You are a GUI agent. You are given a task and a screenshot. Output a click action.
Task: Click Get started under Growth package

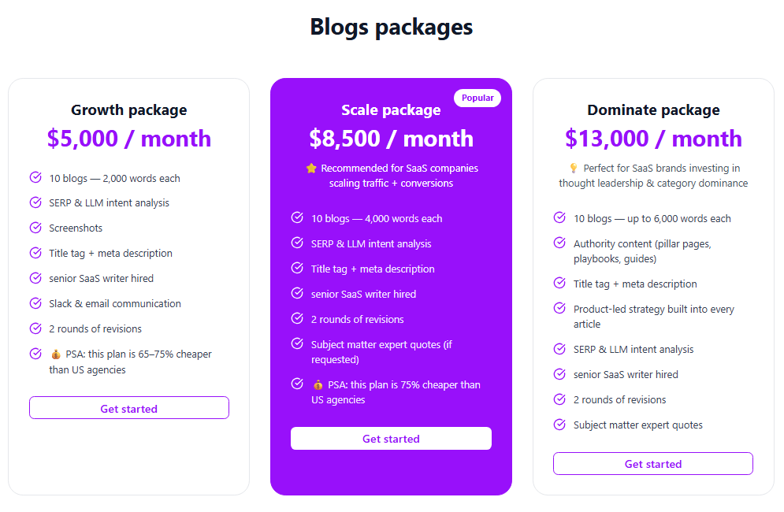coord(129,408)
